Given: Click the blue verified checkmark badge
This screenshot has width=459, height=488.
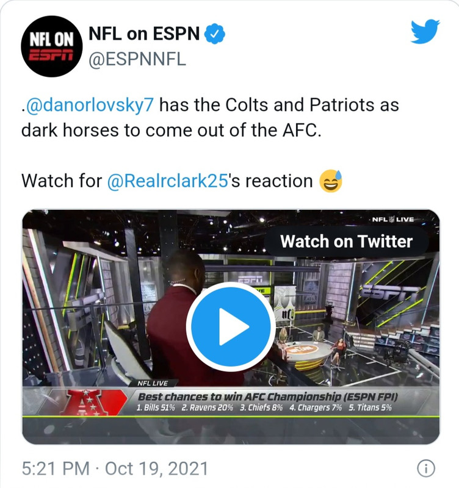Looking at the screenshot, I should point(215,34).
